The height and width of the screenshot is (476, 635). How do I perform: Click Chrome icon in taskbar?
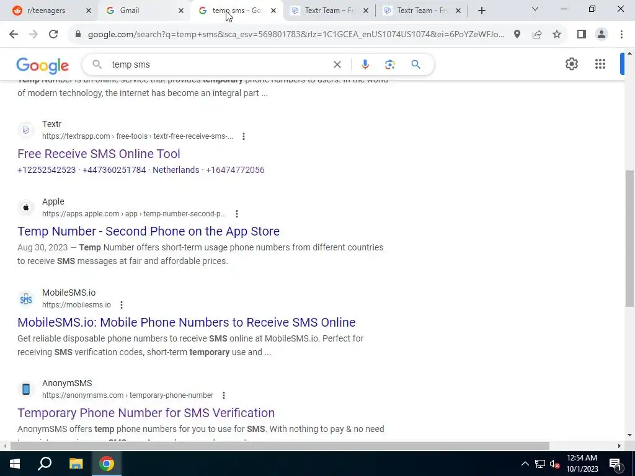click(107, 464)
